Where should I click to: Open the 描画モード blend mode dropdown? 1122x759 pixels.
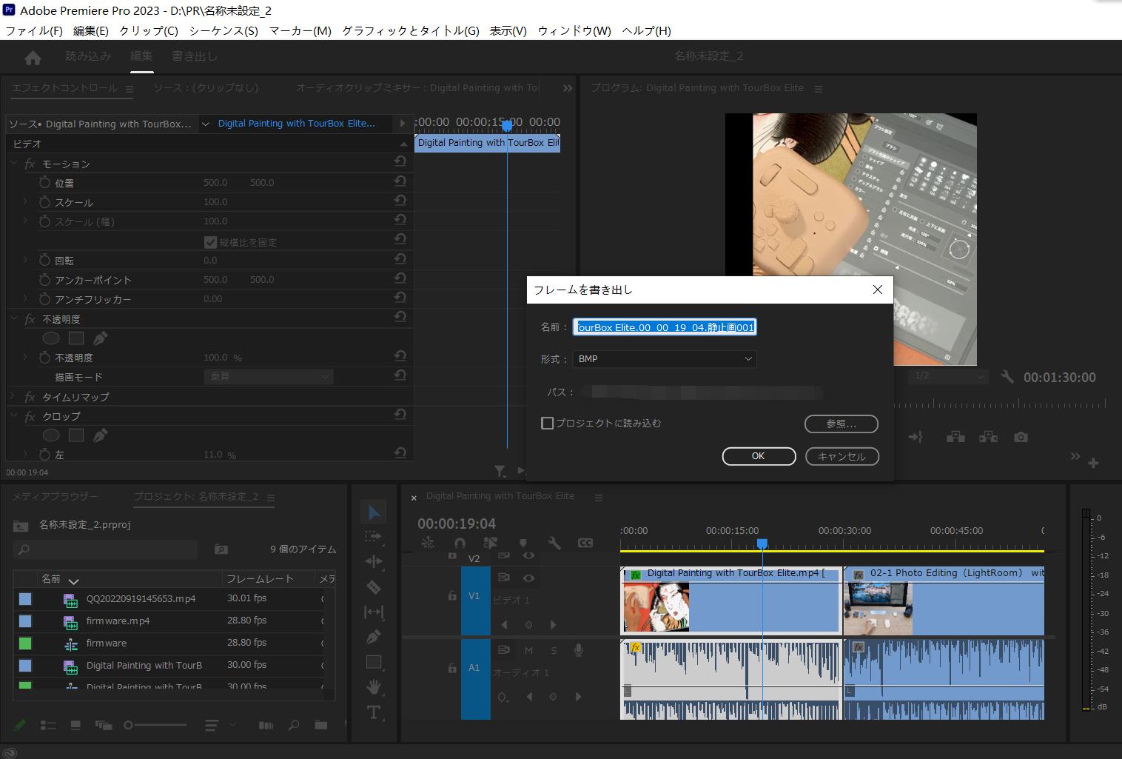[x=269, y=377]
